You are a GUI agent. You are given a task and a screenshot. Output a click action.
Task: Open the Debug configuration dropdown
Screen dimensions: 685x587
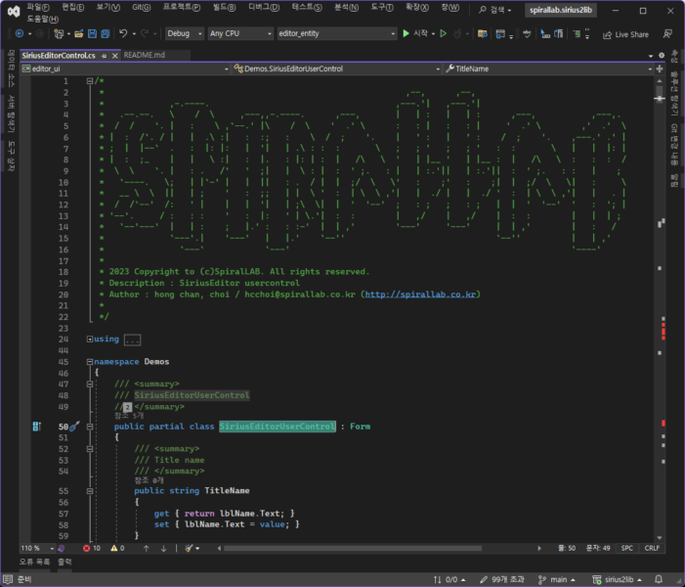(x=184, y=33)
